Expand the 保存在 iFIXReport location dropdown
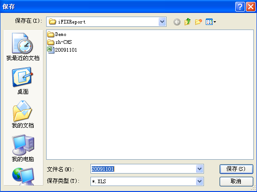257x192 pixels. [162, 22]
